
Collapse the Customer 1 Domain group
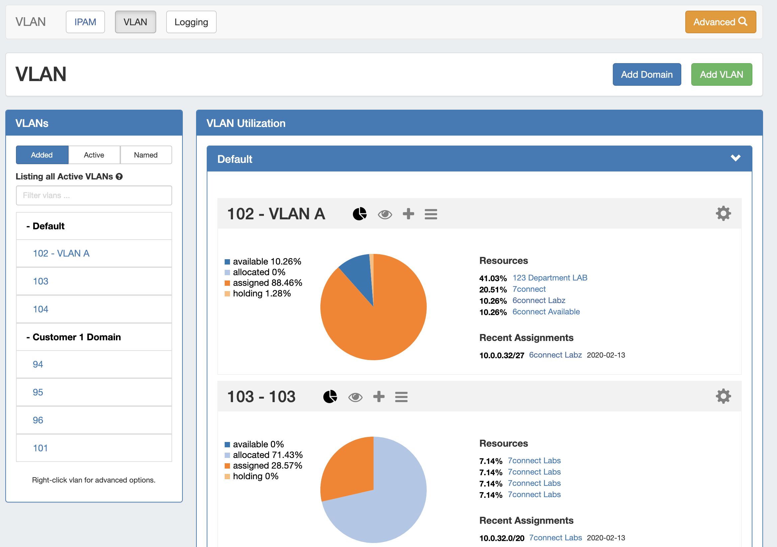[x=73, y=337]
